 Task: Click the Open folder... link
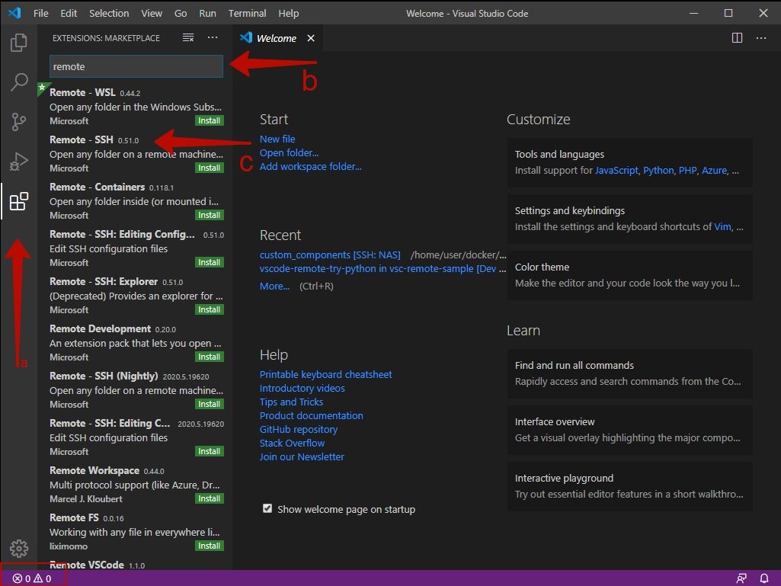[289, 153]
